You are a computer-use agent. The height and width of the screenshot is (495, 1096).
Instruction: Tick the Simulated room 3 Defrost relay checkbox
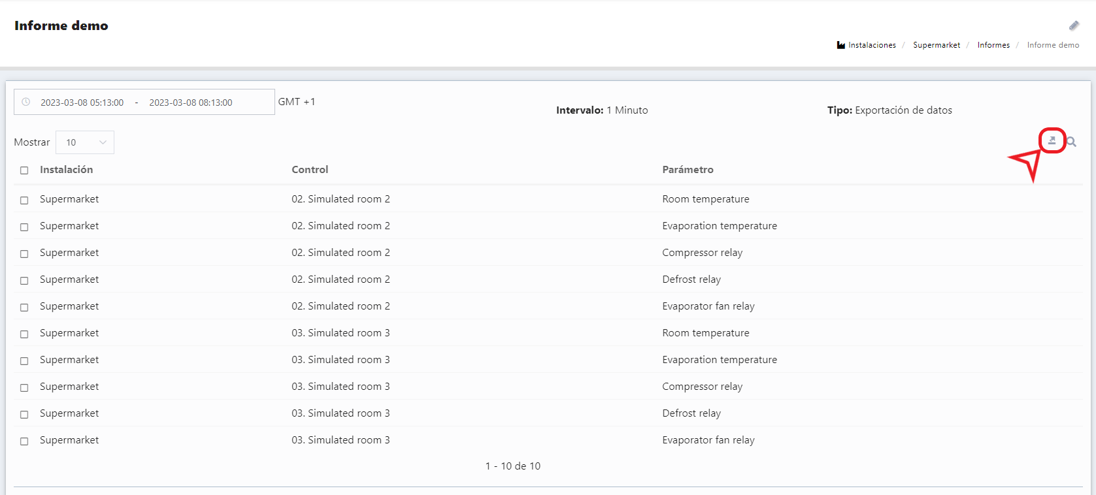pos(24,415)
